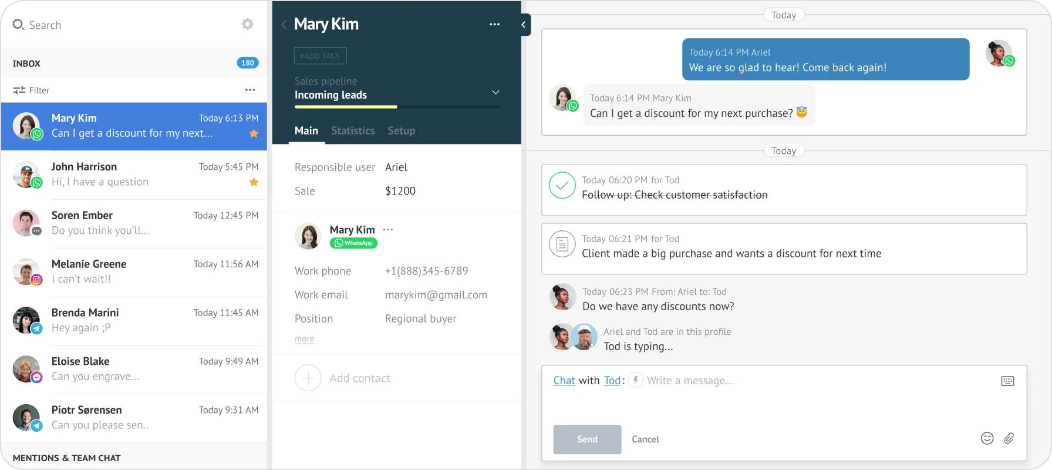Click the inbox unread count badge 180
Image resolution: width=1052 pixels, height=470 pixels.
point(248,63)
